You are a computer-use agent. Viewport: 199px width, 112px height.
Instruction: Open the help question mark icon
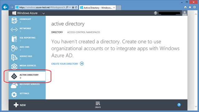click(x=179, y=105)
